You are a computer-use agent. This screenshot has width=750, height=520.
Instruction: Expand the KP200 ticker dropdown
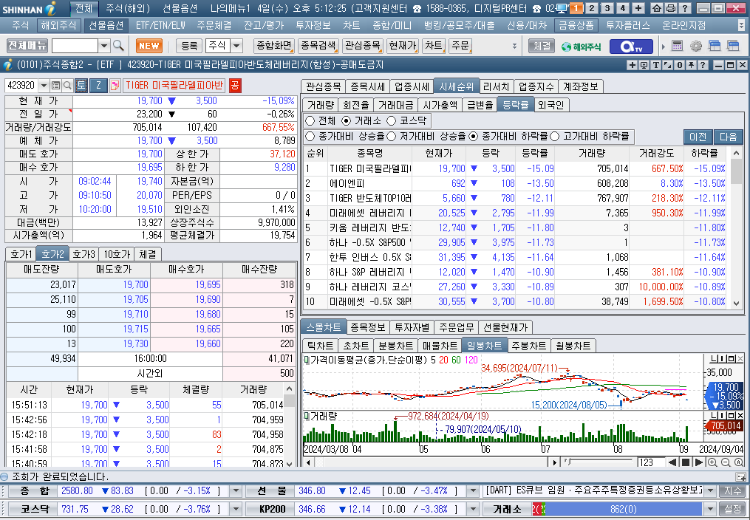pyautogui.click(x=473, y=509)
